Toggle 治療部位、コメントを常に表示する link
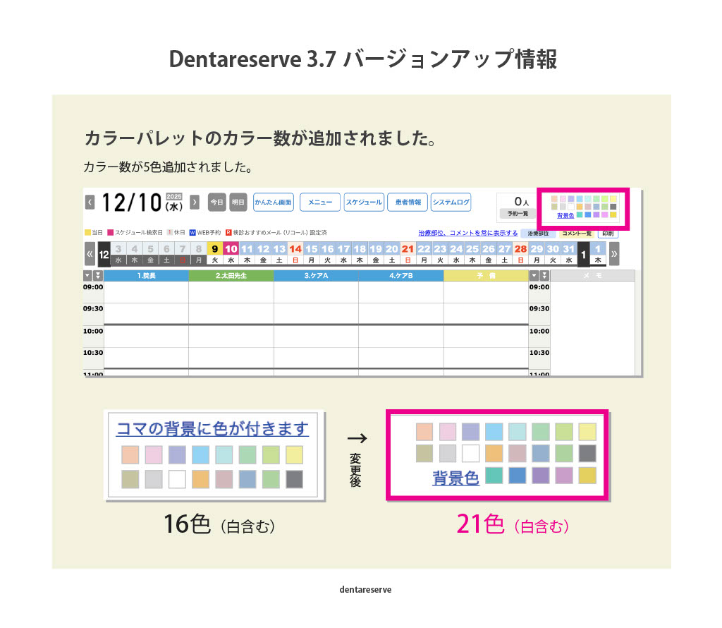The height and width of the screenshot is (628, 722). [467, 233]
